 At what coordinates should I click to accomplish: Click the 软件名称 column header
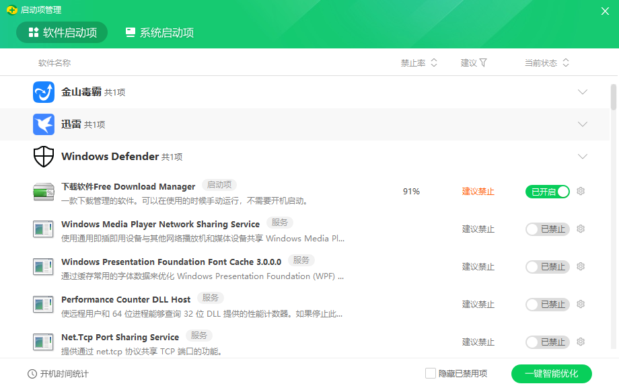point(54,63)
